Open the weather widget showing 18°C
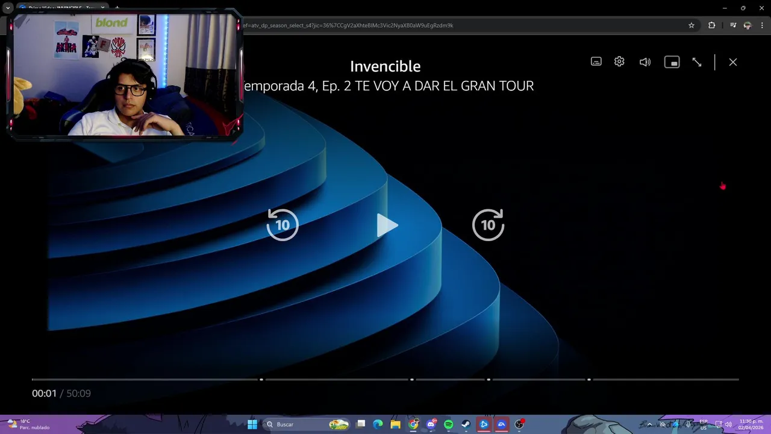The height and width of the screenshot is (434, 771). coord(28,424)
